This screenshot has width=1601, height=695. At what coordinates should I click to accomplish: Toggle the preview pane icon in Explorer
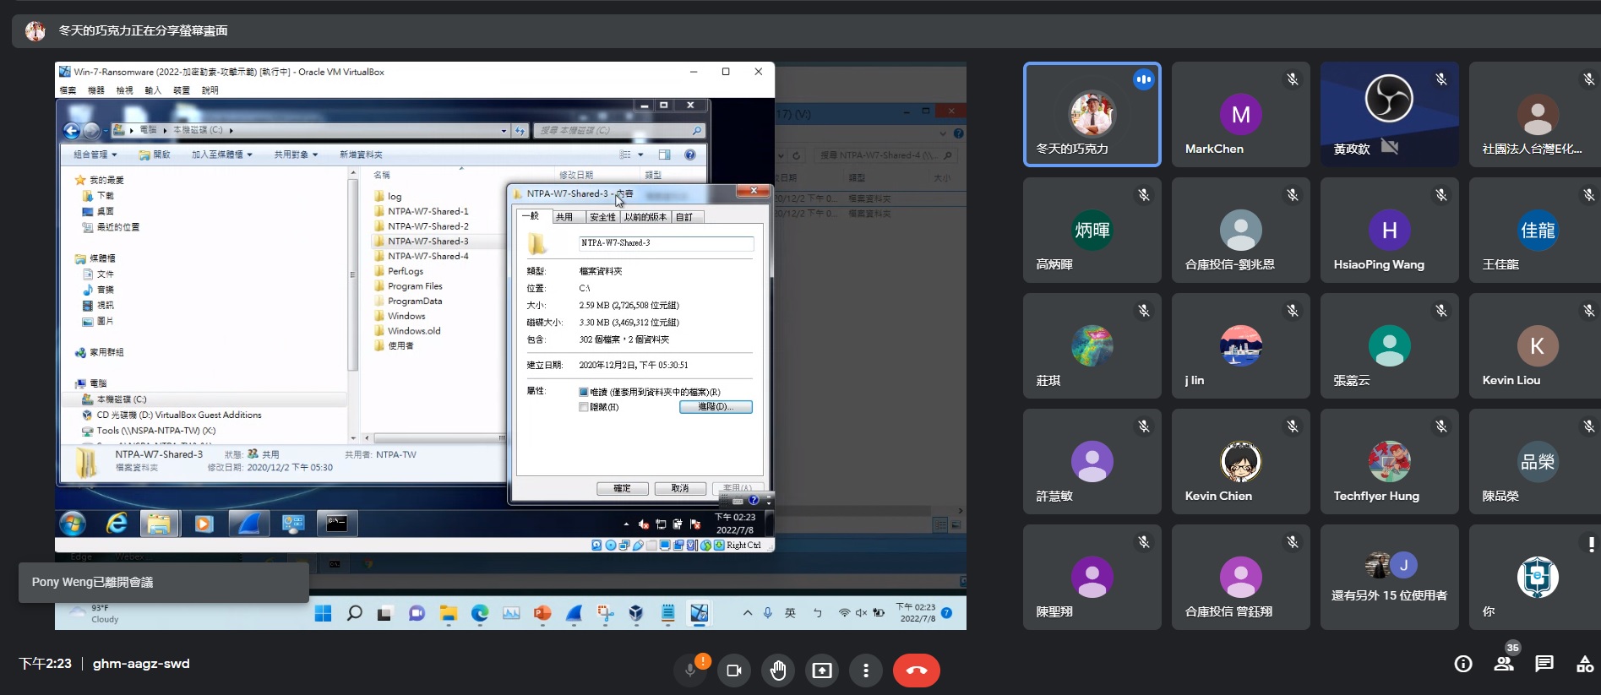[665, 155]
